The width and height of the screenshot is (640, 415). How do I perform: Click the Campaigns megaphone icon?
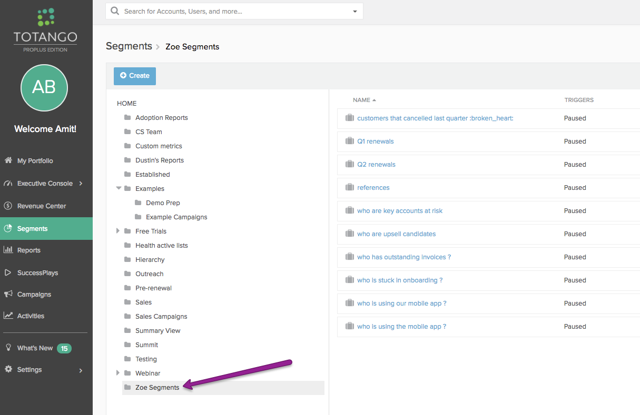click(8, 295)
